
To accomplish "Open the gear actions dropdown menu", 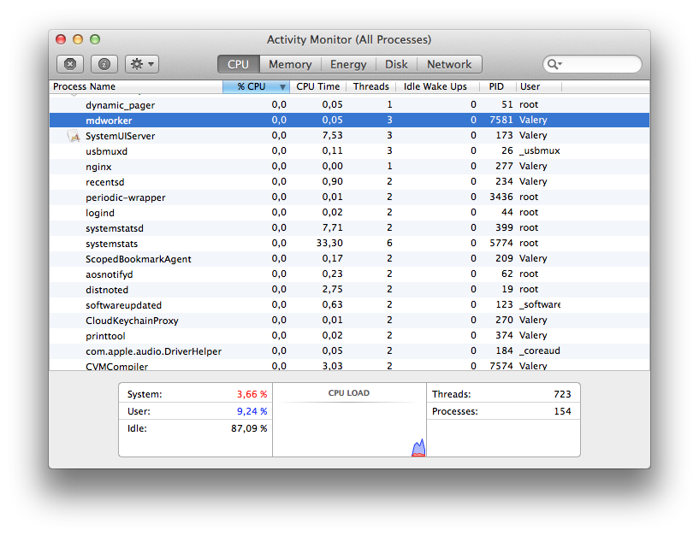I will pyautogui.click(x=142, y=64).
